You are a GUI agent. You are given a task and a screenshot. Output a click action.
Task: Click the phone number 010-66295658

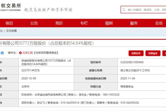[130, 103]
